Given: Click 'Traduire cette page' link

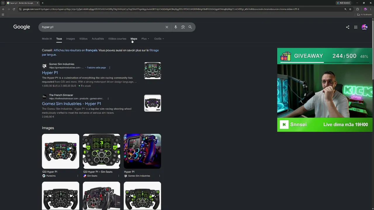Looking at the screenshot, I should pyautogui.click(x=96, y=68).
